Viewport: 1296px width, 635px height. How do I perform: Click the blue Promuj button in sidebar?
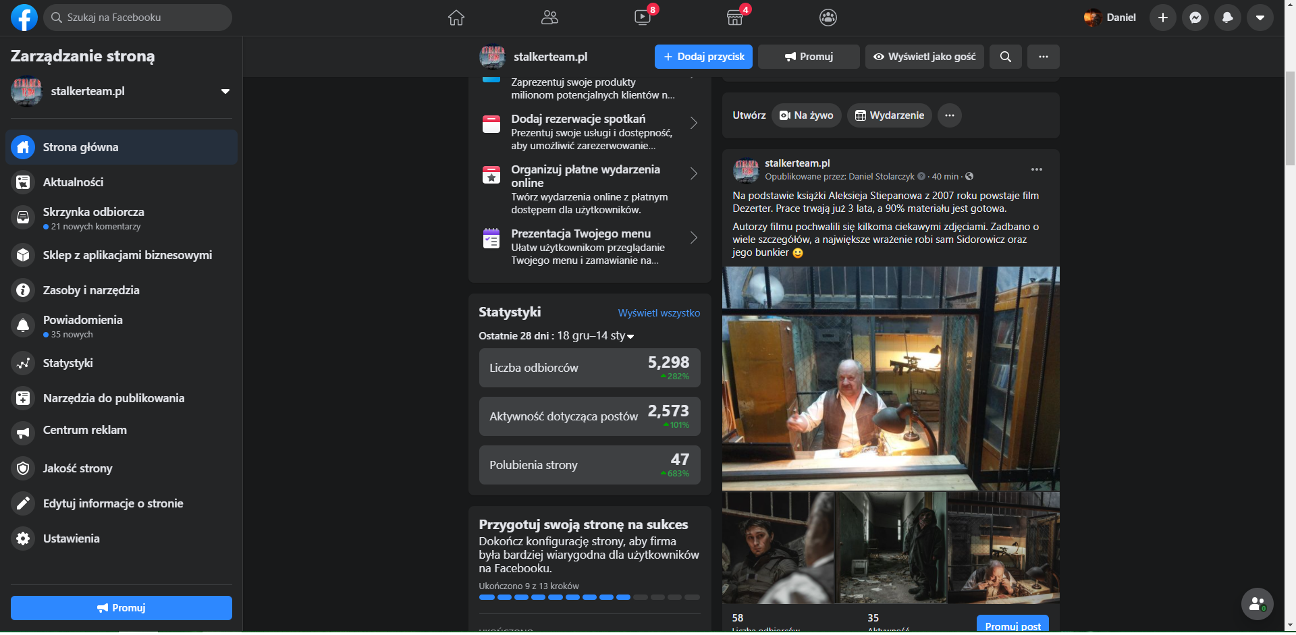(x=122, y=608)
